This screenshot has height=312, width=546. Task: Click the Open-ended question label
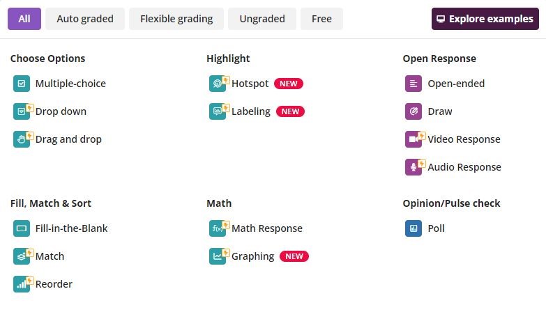pyautogui.click(x=456, y=84)
